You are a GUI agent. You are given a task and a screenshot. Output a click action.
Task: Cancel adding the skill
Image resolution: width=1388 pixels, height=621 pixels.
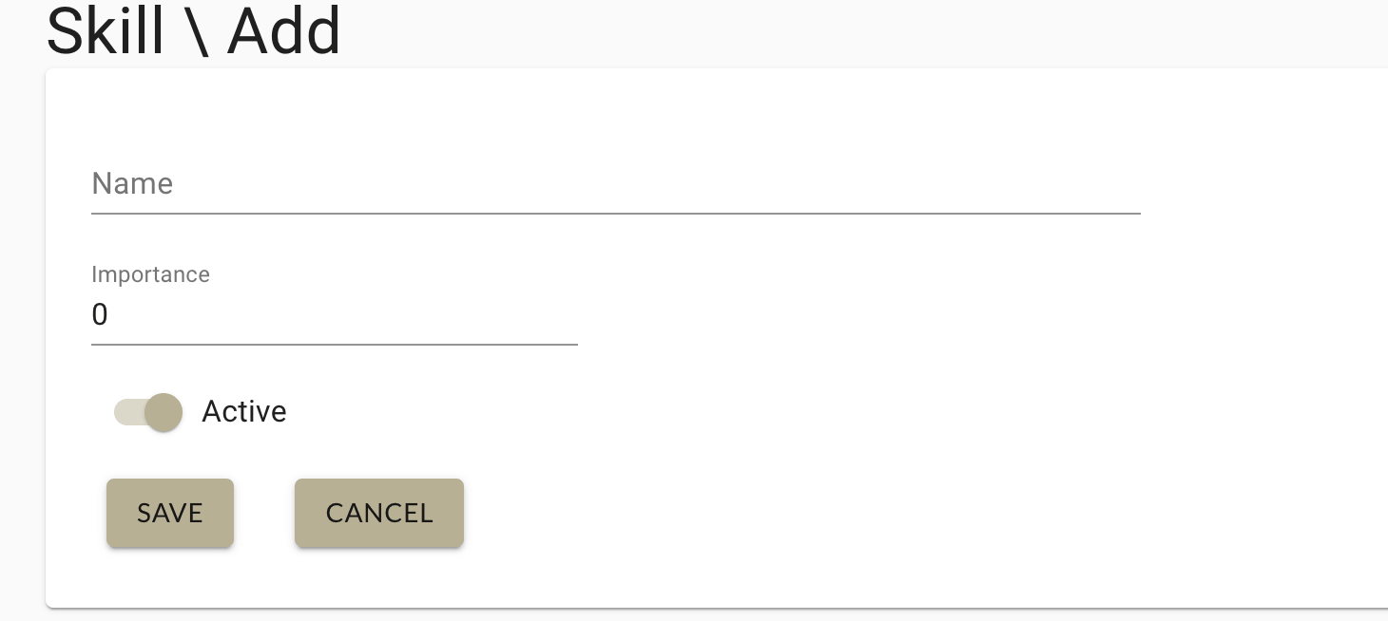(378, 513)
